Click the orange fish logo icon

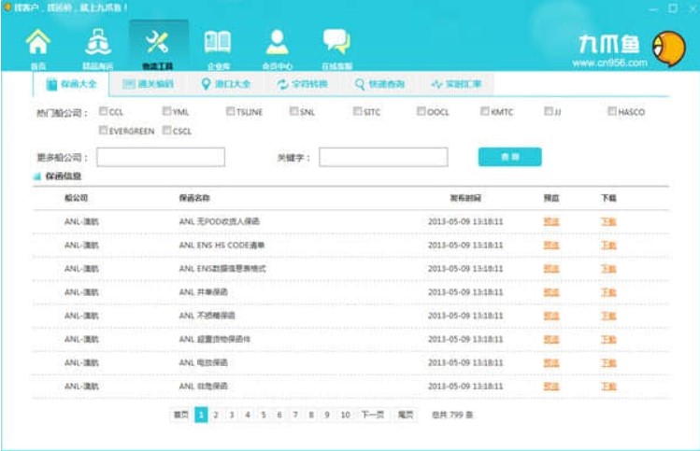pos(667,48)
